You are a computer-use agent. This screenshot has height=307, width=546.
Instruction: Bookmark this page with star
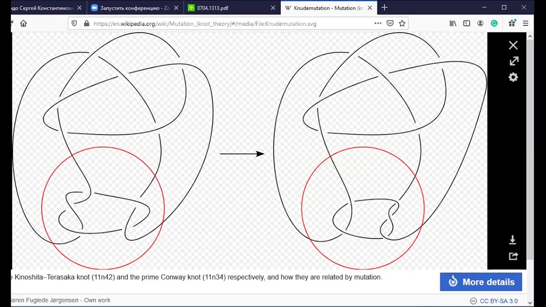tap(402, 23)
